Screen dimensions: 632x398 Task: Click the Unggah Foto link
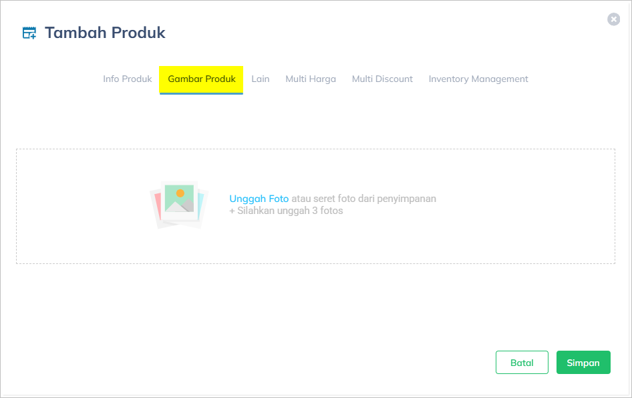259,199
